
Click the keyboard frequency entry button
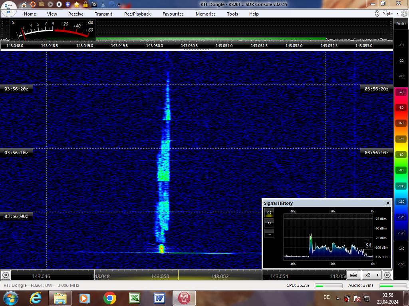click(x=354, y=275)
